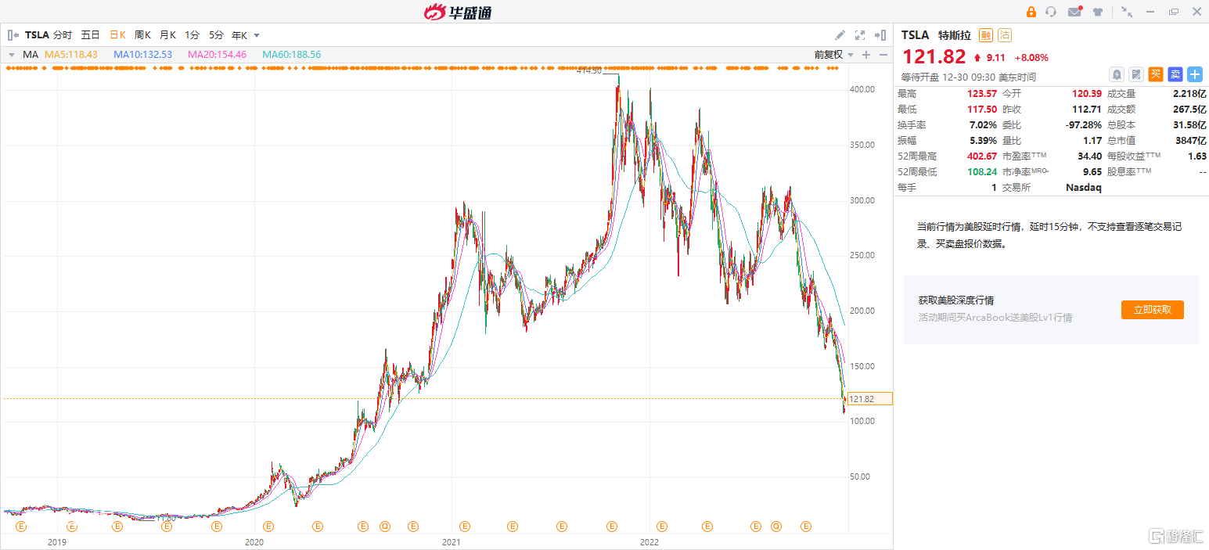Add TSLA to watchlist with plus button
1209x550 pixels.
tap(1195, 74)
